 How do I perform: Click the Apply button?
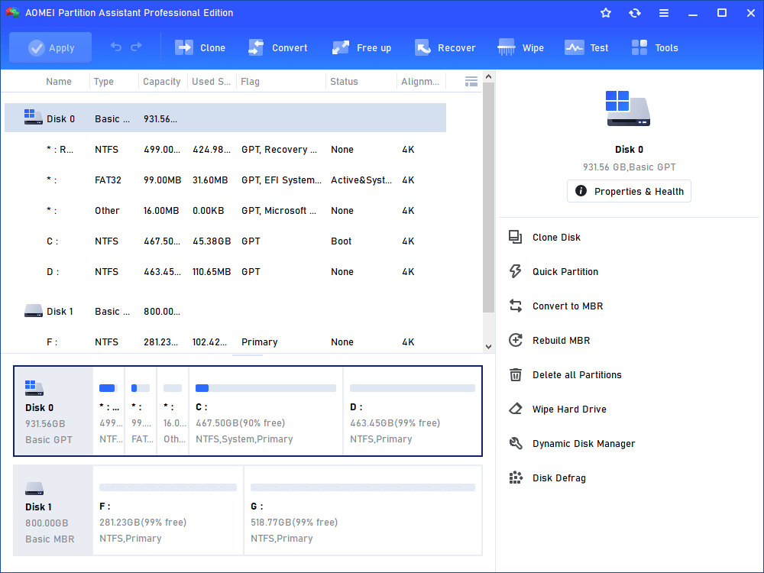(50, 47)
